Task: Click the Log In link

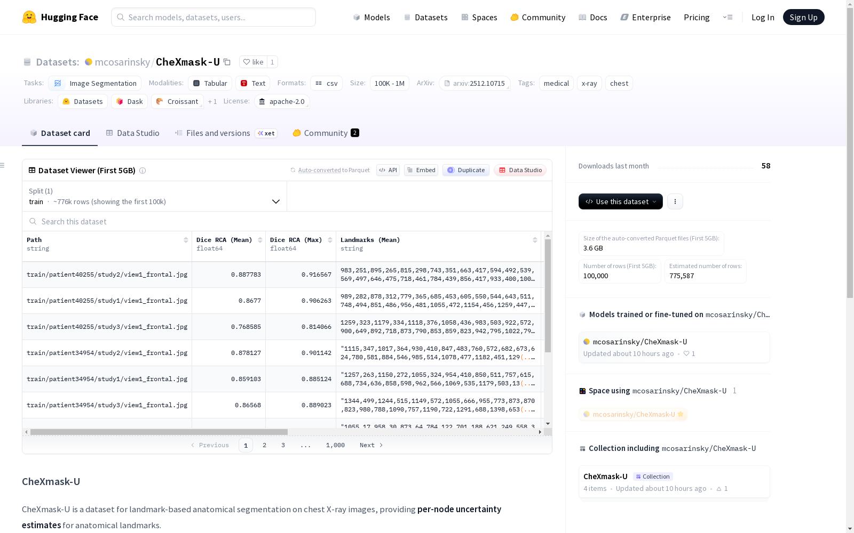Action: click(x=763, y=17)
